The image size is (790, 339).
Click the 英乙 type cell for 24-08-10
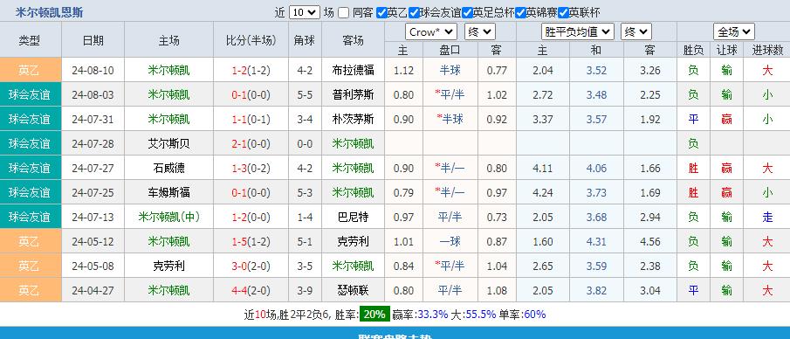tap(31, 70)
